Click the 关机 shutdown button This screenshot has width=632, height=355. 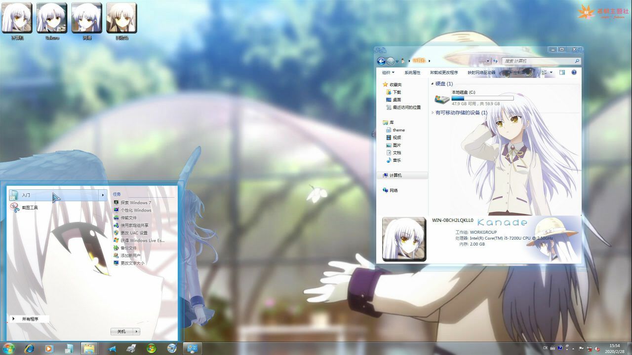122,332
